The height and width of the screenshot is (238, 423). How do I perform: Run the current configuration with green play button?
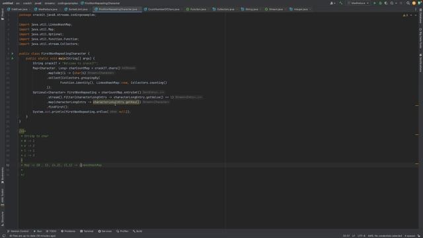pos(375,3)
